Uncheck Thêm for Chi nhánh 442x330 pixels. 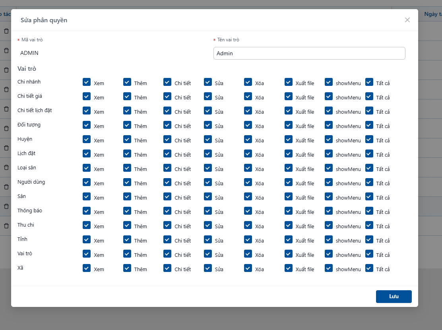pyautogui.click(x=127, y=82)
